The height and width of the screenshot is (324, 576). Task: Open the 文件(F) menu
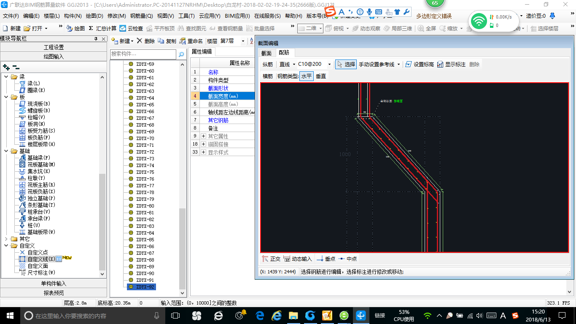(11, 16)
